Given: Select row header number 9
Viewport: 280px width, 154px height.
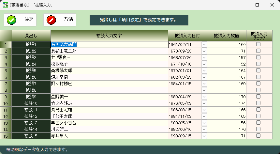Looking at the screenshot, I should 6,97.
